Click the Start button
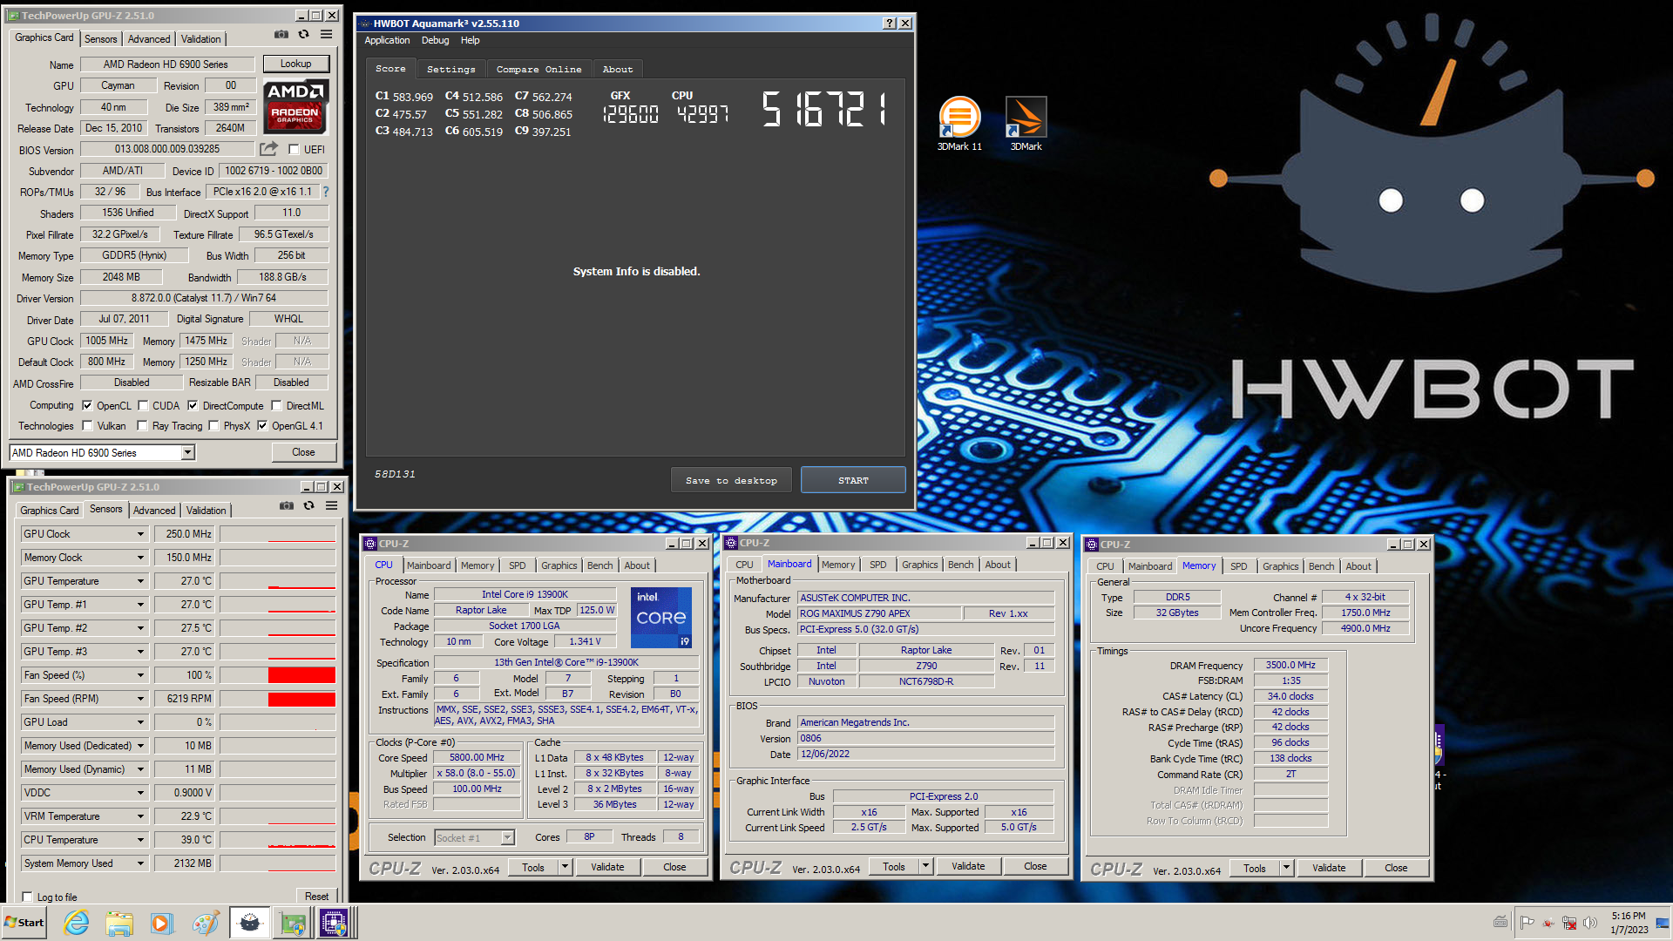Viewport: 1673px width, 941px height. [x=24, y=923]
